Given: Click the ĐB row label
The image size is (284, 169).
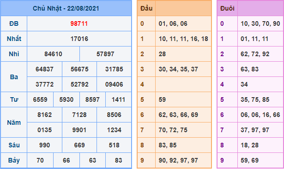Looking at the screenshot, I should pos(14,23).
